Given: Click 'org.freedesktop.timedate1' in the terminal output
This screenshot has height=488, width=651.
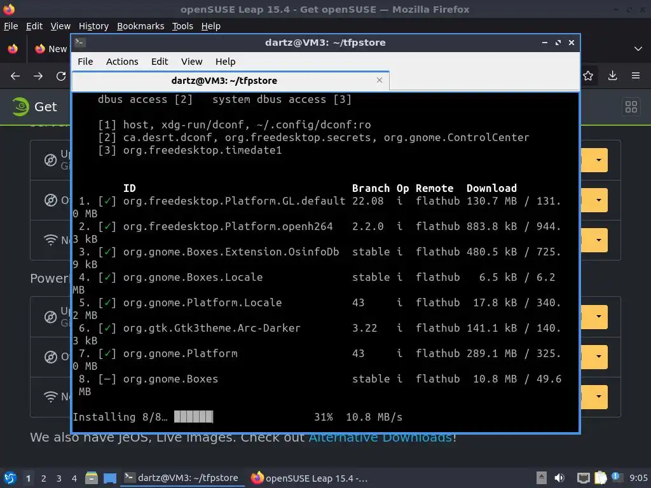Looking at the screenshot, I should coord(202,150).
